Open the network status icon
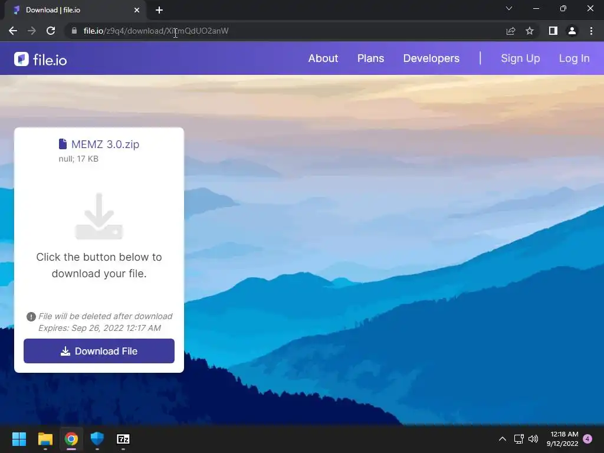604x453 pixels. pos(518,439)
